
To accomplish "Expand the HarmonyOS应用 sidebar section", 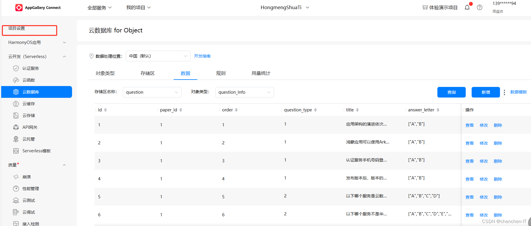I will coord(37,42).
